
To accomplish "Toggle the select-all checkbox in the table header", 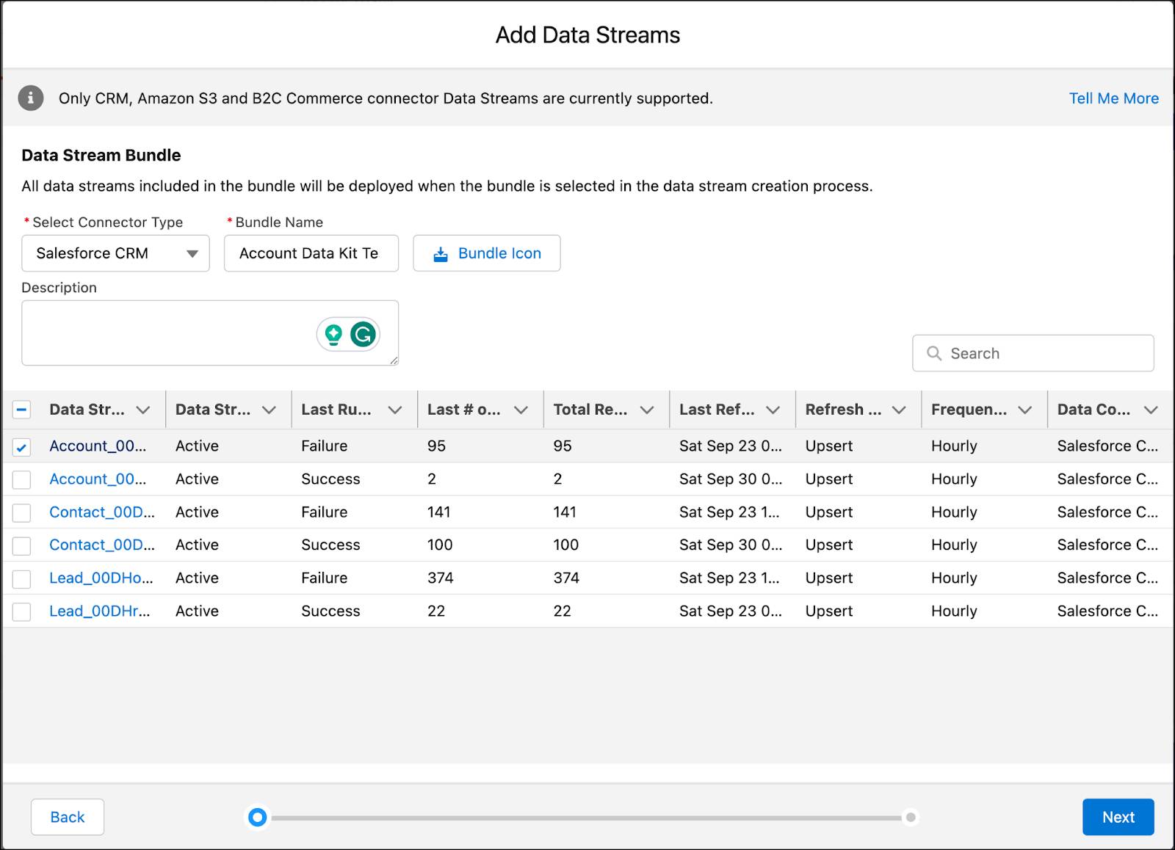I will coord(21,410).
